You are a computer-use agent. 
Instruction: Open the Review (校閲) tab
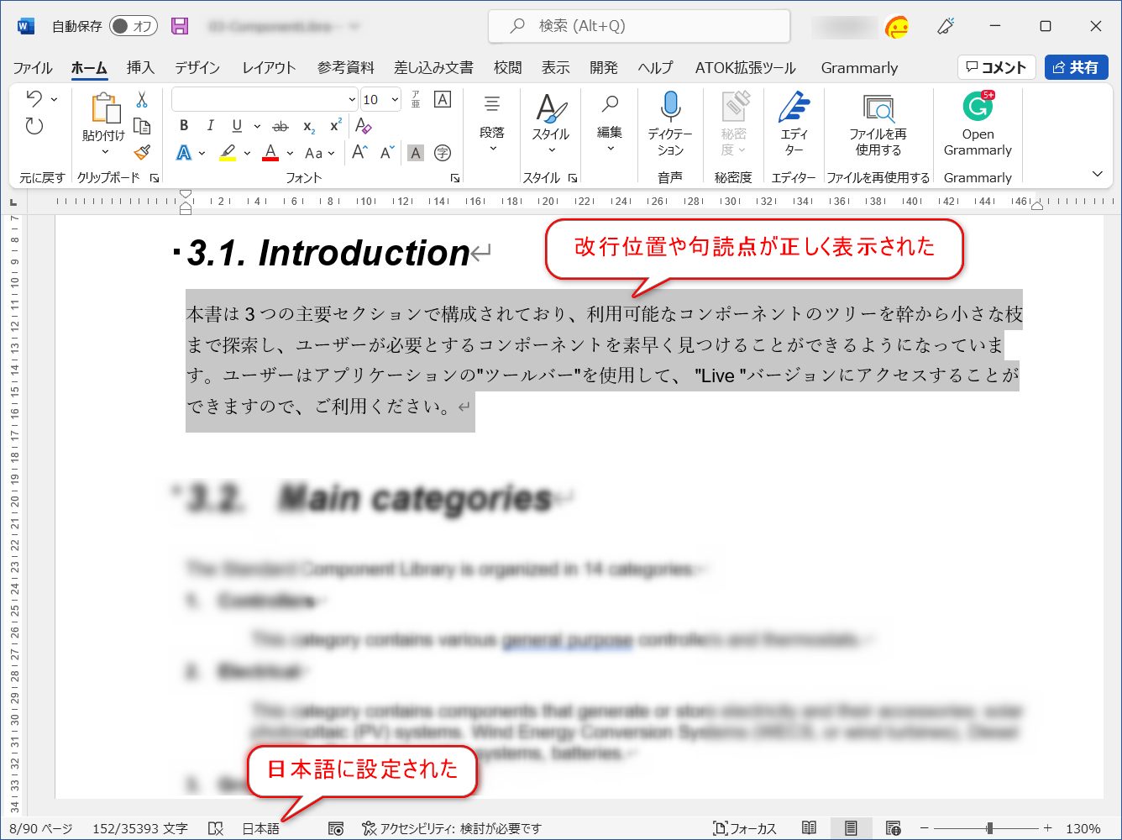point(507,68)
